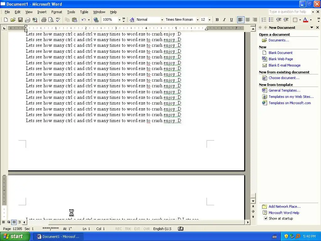Open the Tools menu
This screenshot has width=321, height=241.
click(x=71, y=12)
